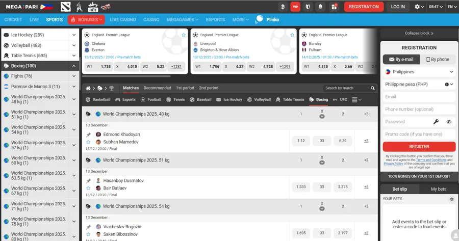Open the VIP badge icon
This screenshot has height=241, width=459.
click(x=295, y=7)
